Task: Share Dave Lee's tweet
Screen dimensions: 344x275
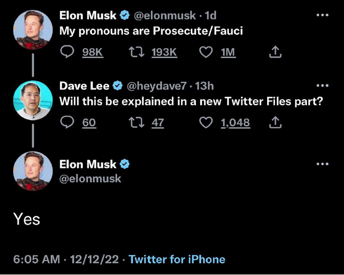Action: point(276,123)
